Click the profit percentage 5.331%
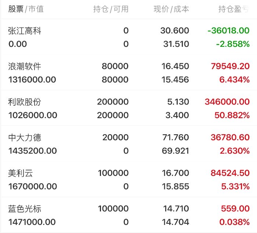 point(235,187)
